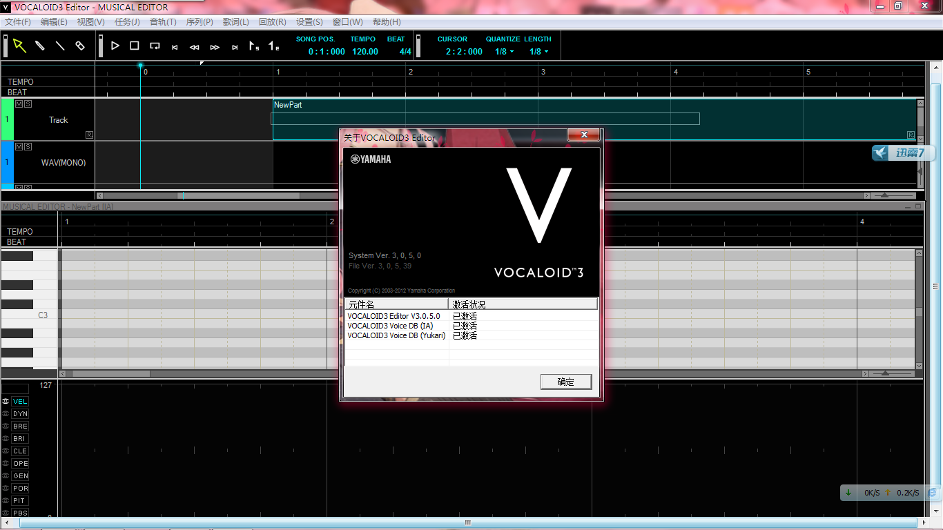This screenshot has height=530, width=943.
Task: Open the 文件(F) menu
Action: [x=18, y=22]
